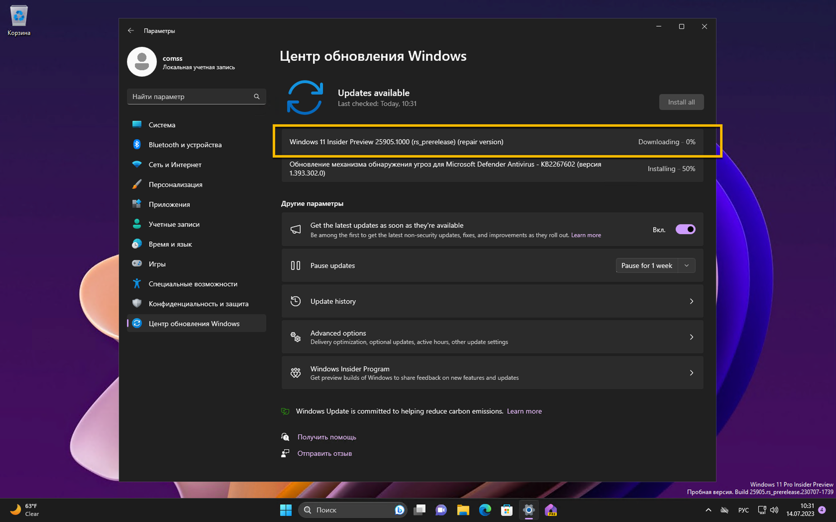Select the Windows 11 Insider Preview 25905.1000 update row
This screenshot has height=522, width=836.
(x=492, y=142)
